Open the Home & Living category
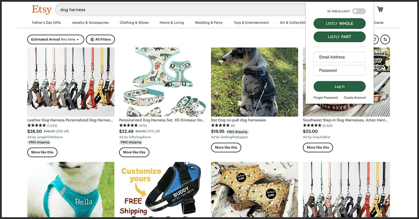The height and width of the screenshot is (219, 419). point(171,22)
